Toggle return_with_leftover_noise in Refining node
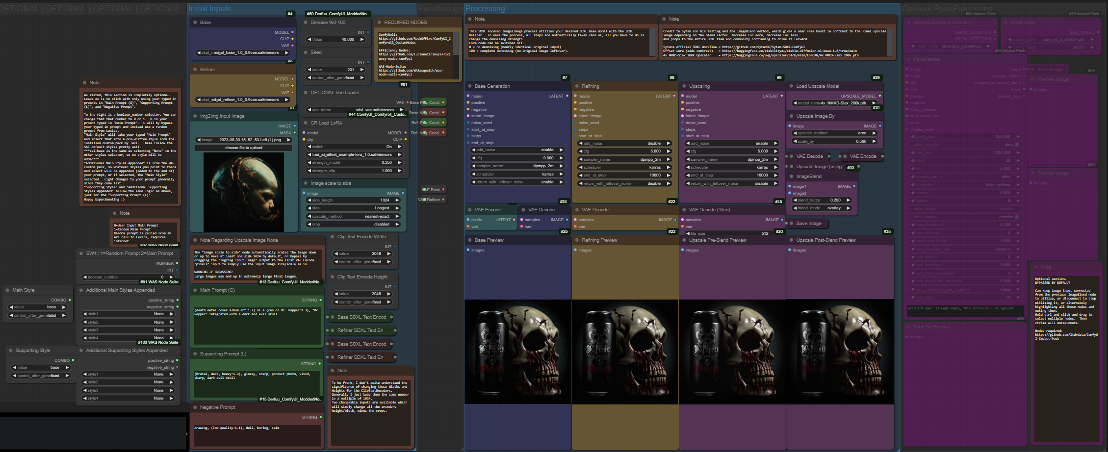Viewport: 1108px width, 452px height. [624, 183]
